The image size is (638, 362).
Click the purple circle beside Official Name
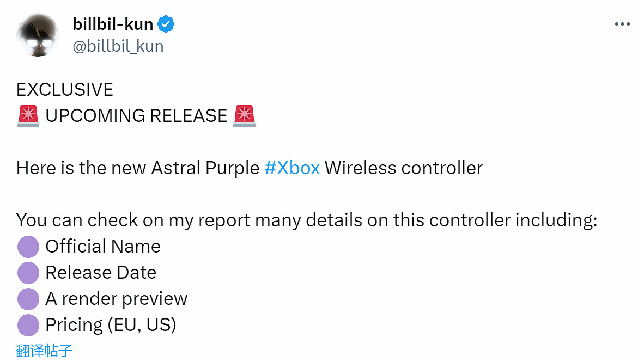(x=28, y=247)
